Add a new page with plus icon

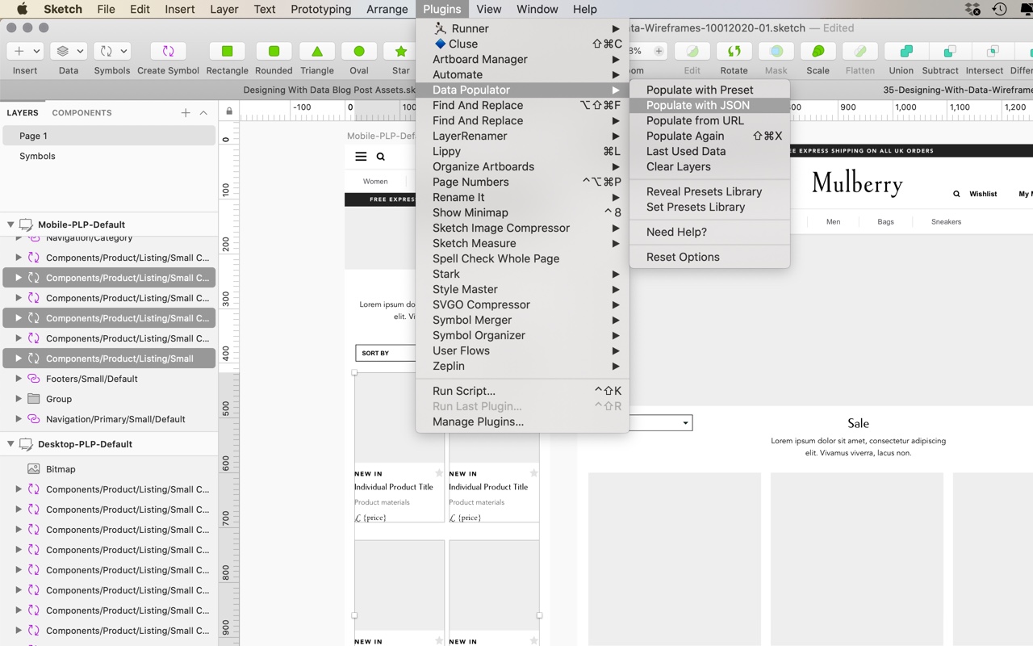tap(186, 113)
